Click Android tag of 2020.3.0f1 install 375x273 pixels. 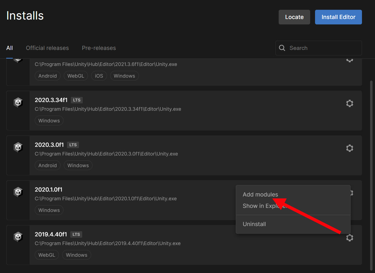tap(47, 166)
